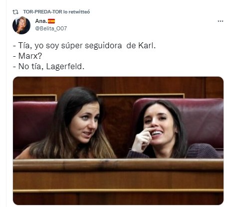Click the retweet arrows icon
The image size is (229, 207).
(15, 12)
